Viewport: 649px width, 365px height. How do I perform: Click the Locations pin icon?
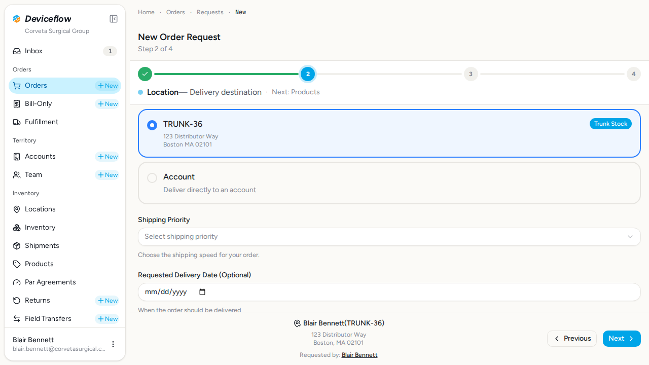point(17,209)
